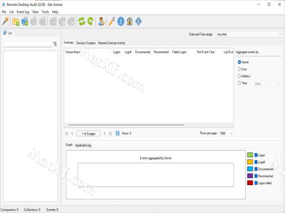
Task: Go to the first page arrow
Action: 66,133
